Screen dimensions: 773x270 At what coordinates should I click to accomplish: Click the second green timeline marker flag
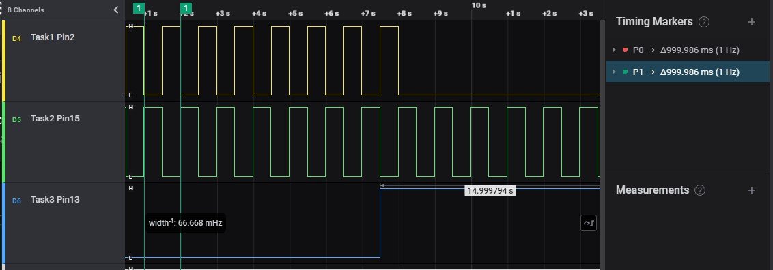pos(186,8)
